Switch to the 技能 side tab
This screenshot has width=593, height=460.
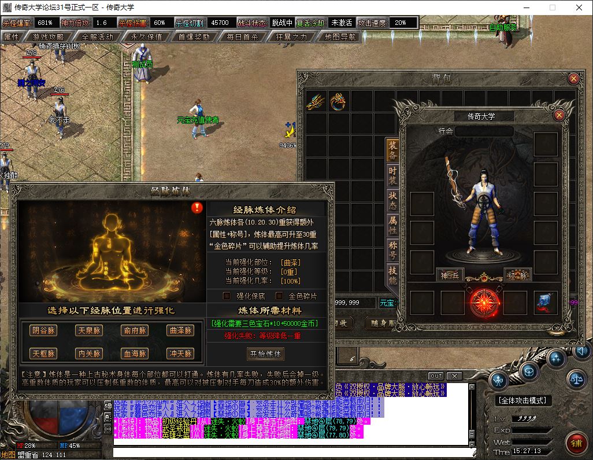tap(392, 275)
